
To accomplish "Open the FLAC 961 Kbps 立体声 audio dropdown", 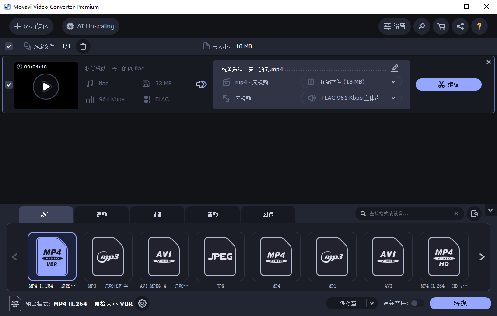I will (351, 98).
